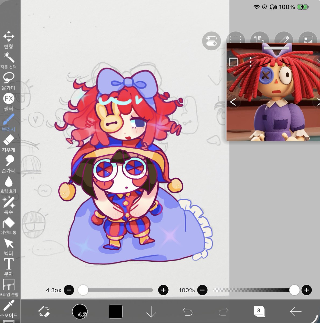The image size is (320, 323).
Task: Swap brush and eraser with the switch icon
Action: [44, 312]
